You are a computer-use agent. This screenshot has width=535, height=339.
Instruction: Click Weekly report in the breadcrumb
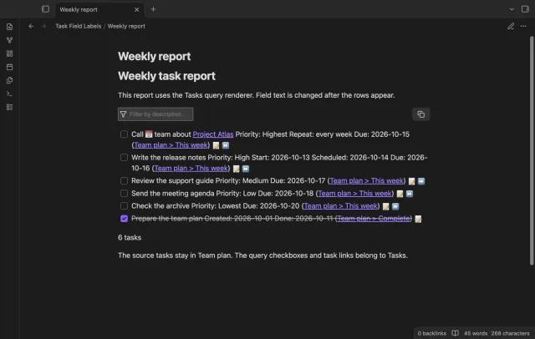tap(126, 26)
